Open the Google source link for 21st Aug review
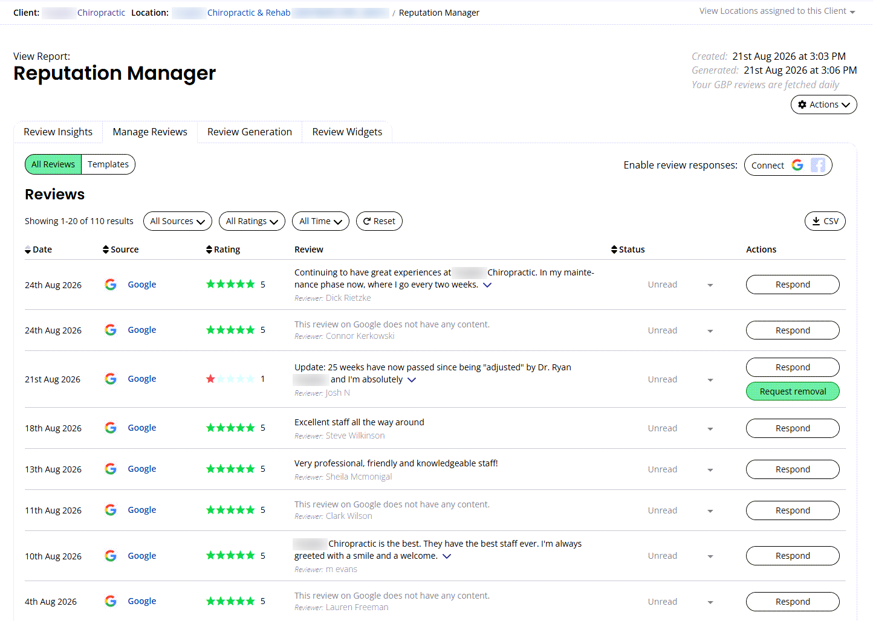 [142, 379]
